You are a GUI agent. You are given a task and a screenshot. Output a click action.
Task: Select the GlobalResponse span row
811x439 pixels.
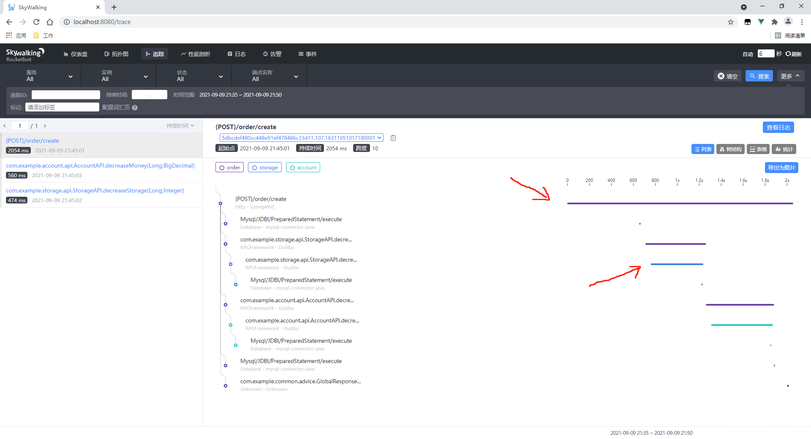pos(300,385)
